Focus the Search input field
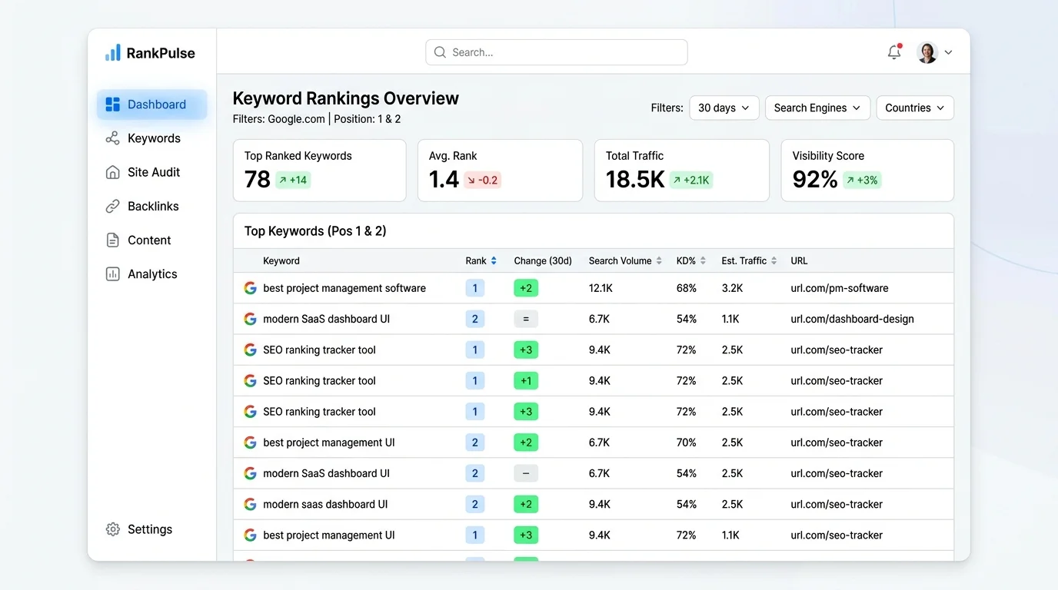The width and height of the screenshot is (1058, 590). coord(557,52)
